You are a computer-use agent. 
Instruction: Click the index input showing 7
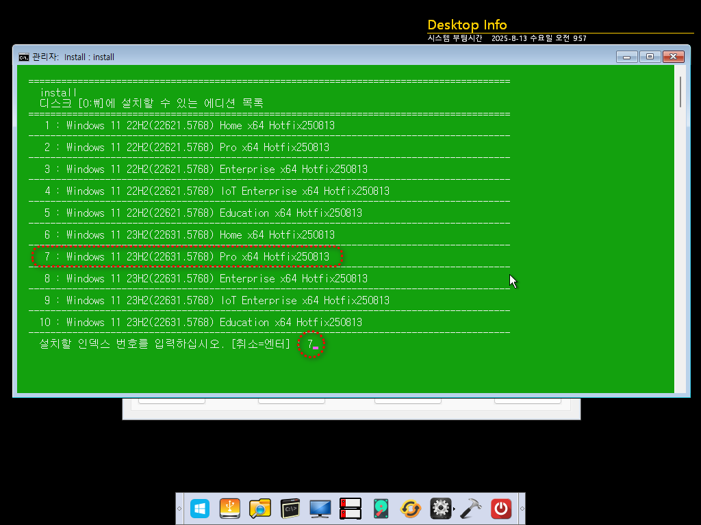click(x=311, y=345)
